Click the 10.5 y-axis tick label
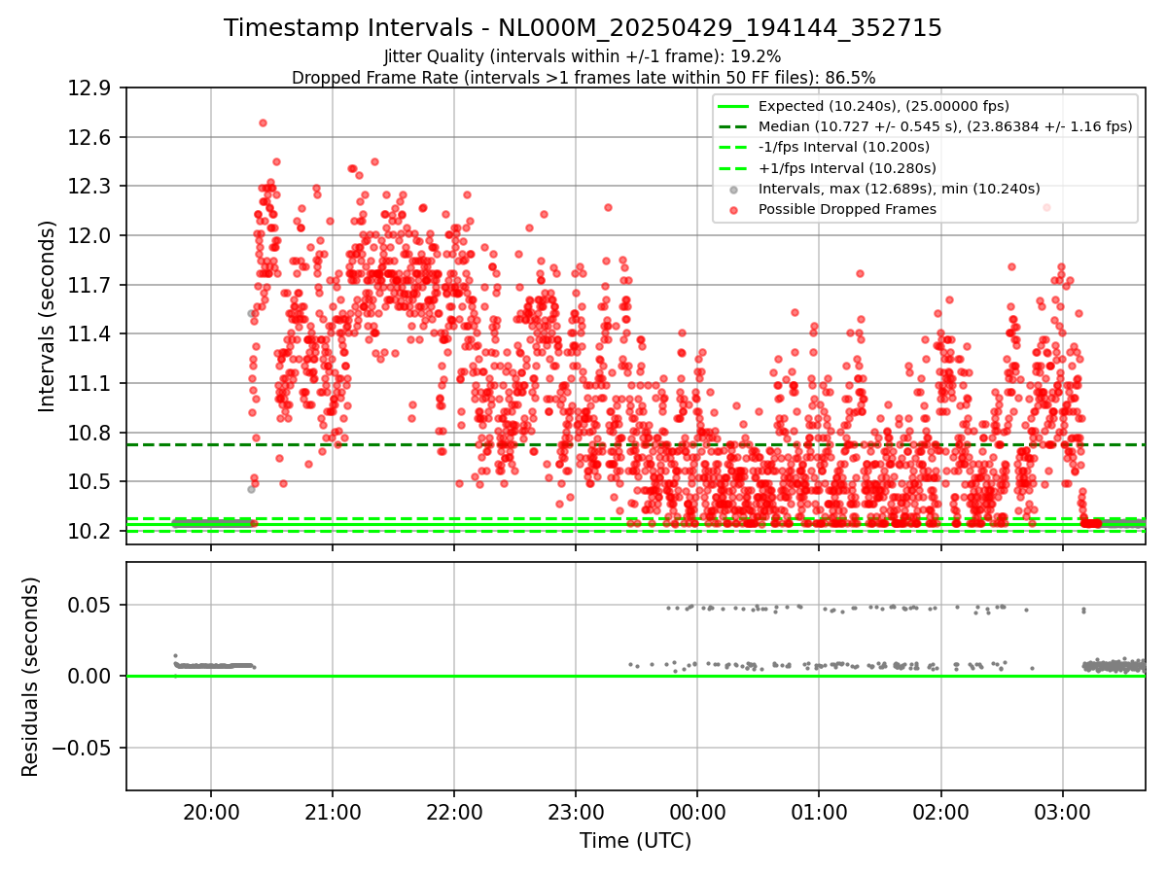1167x875 pixels. click(x=90, y=481)
